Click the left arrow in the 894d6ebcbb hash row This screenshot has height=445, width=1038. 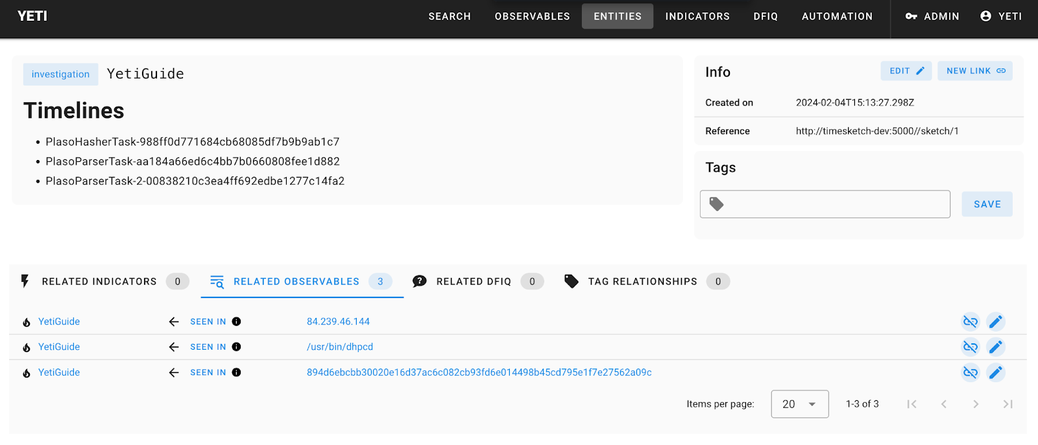point(174,372)
